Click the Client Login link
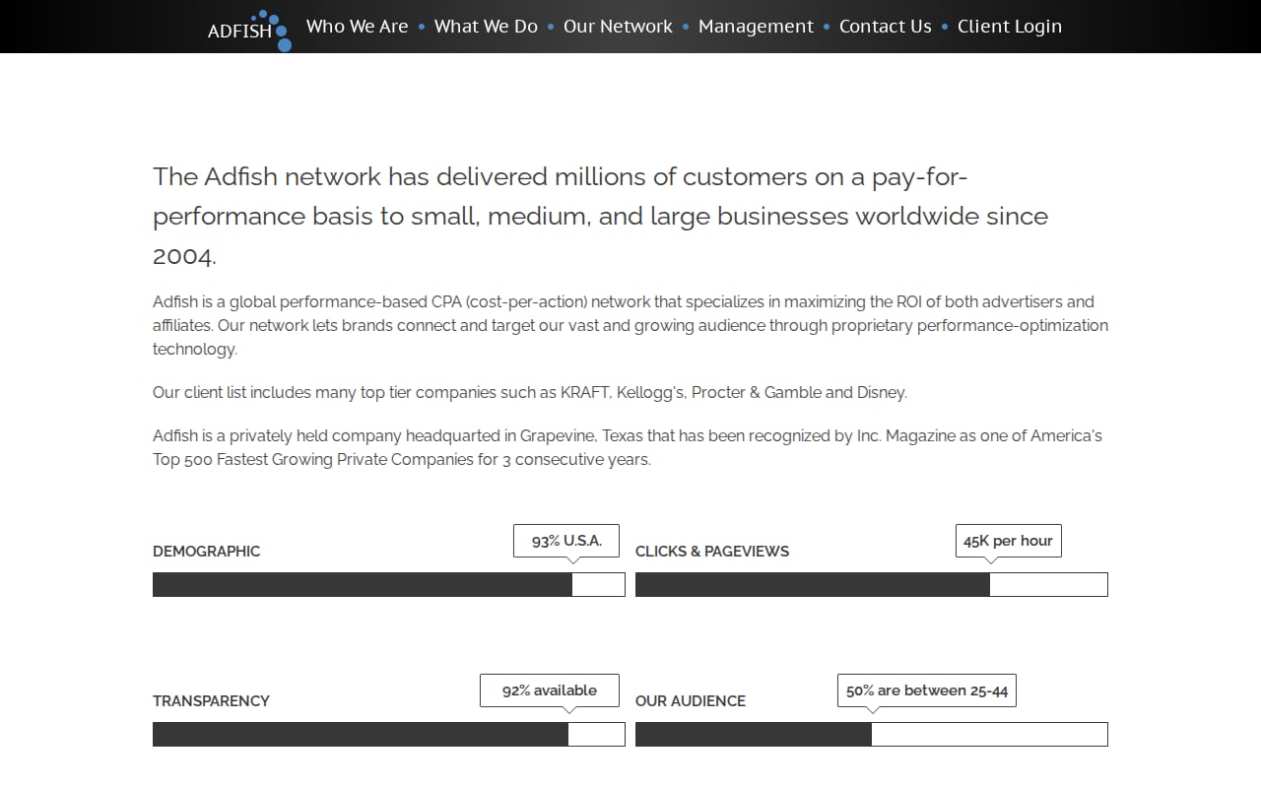The width and height of the screenshot is (1261, 788). coord(1010,27)
